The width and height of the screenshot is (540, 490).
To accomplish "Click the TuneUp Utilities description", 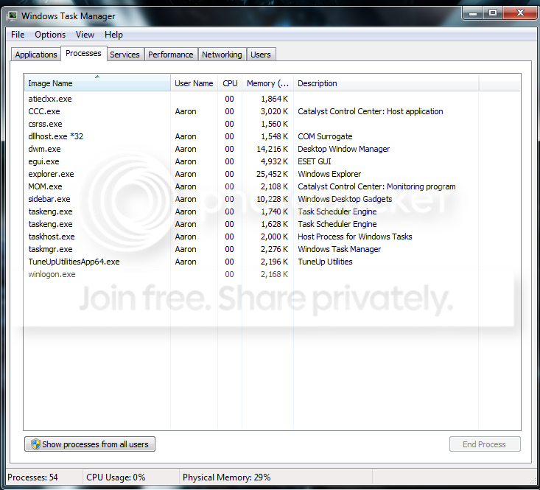I will [325, 262].
